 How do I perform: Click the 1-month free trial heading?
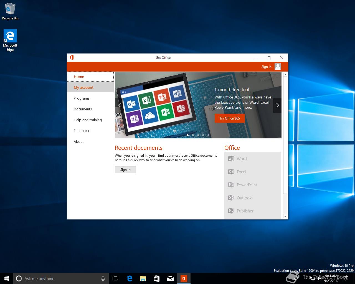232,90
